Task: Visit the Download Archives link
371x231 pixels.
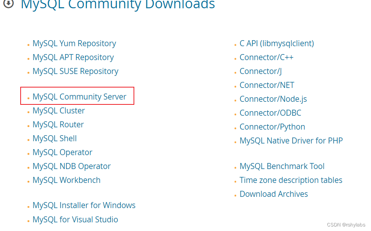Action: pyautogui.click(x=274, y=194)
